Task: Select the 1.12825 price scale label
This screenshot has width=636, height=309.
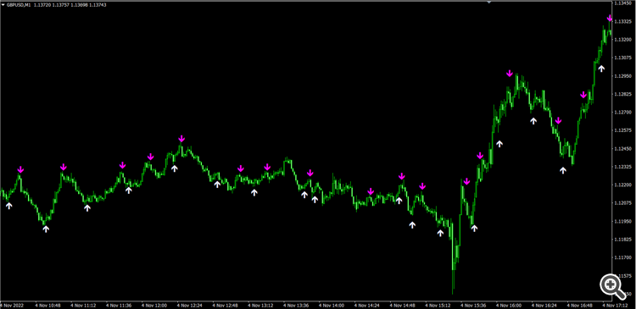Action: (623, 94)
